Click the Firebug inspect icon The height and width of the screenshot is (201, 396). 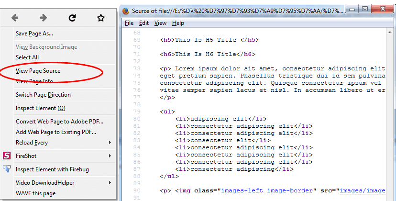(7, 169)
